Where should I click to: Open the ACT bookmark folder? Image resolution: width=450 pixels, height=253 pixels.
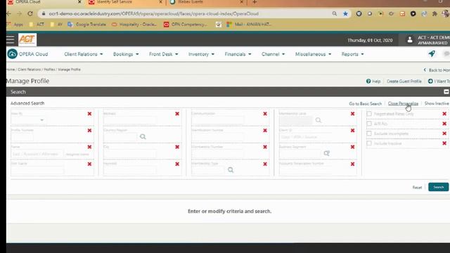(37, 25)
